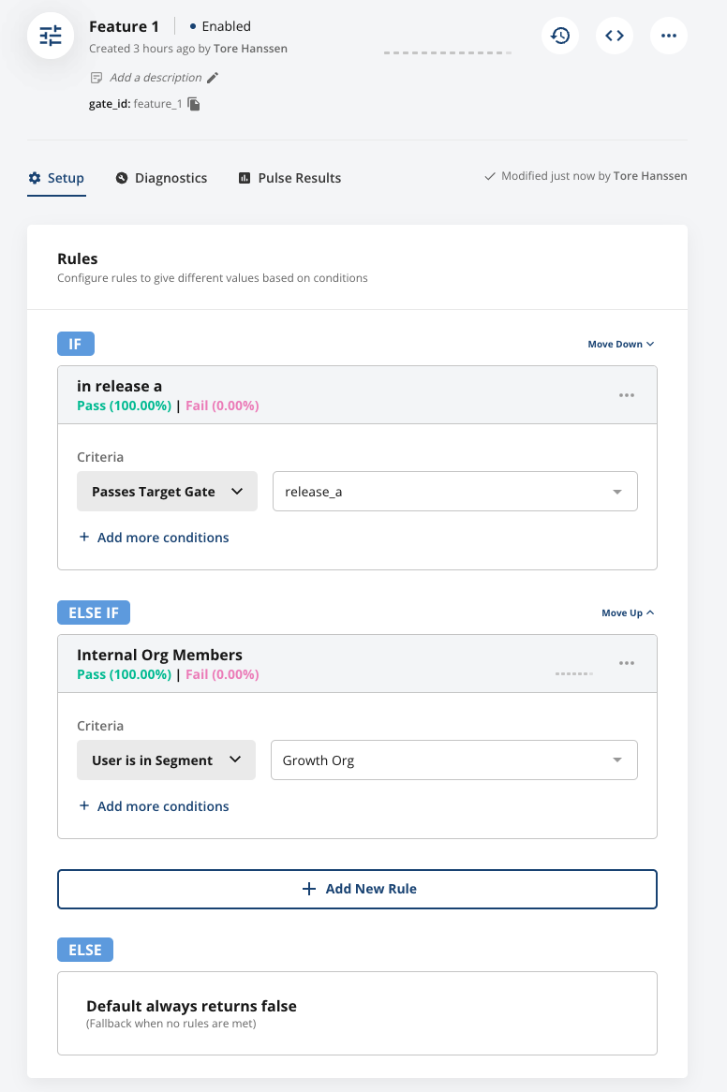Click the Enabled status indicator

219,26
